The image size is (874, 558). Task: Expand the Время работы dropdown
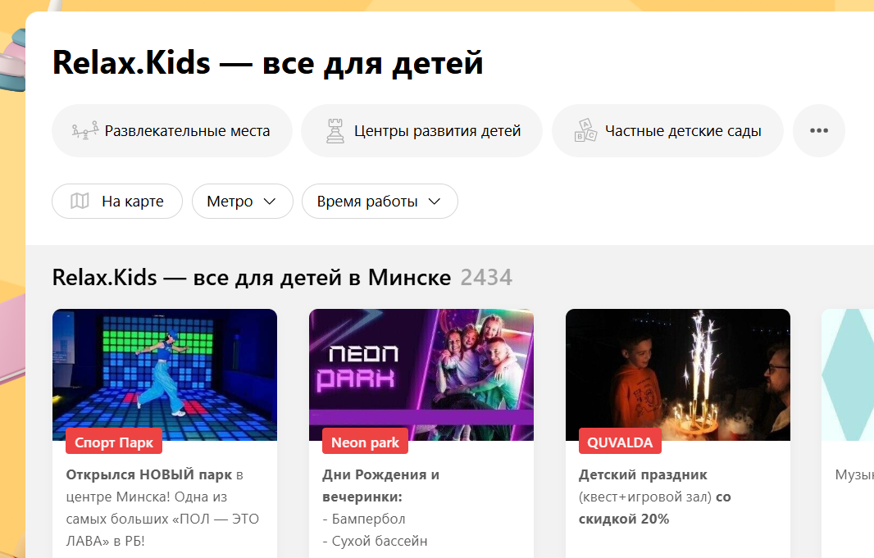click(x=380, y=201)
